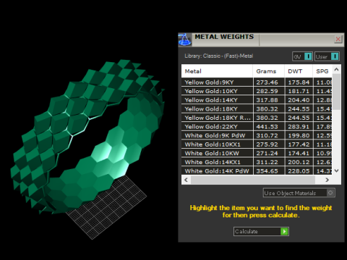Select the White Gold:9K PdW row
Screen dimensions: 347x260
(x=257, y=136)
